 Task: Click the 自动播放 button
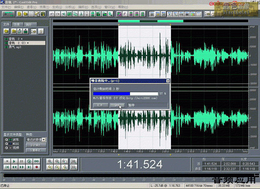click(x=36, y=145)
